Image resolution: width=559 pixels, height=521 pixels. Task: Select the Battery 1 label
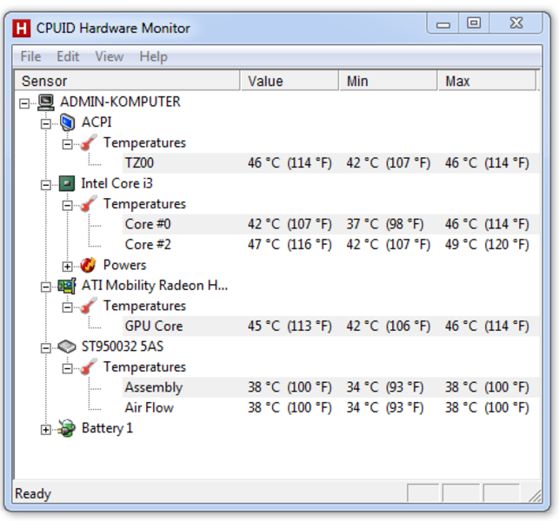point(107,428)
